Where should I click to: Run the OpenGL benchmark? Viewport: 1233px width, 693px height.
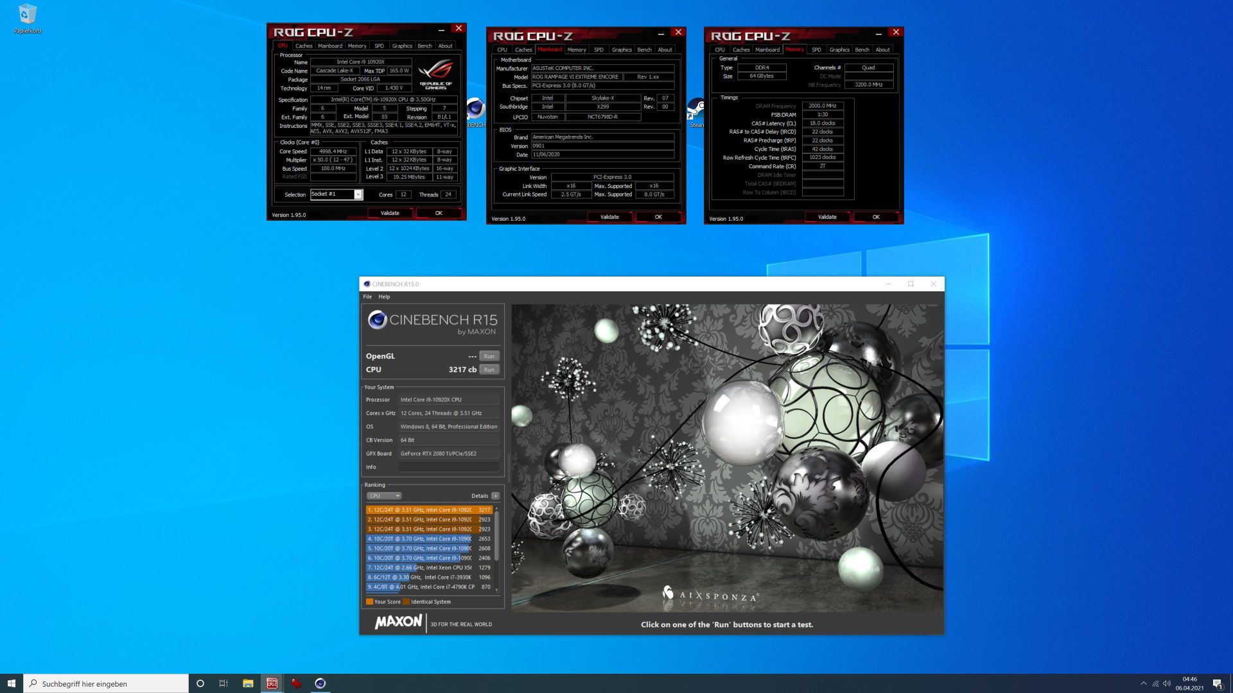point(489,356)
